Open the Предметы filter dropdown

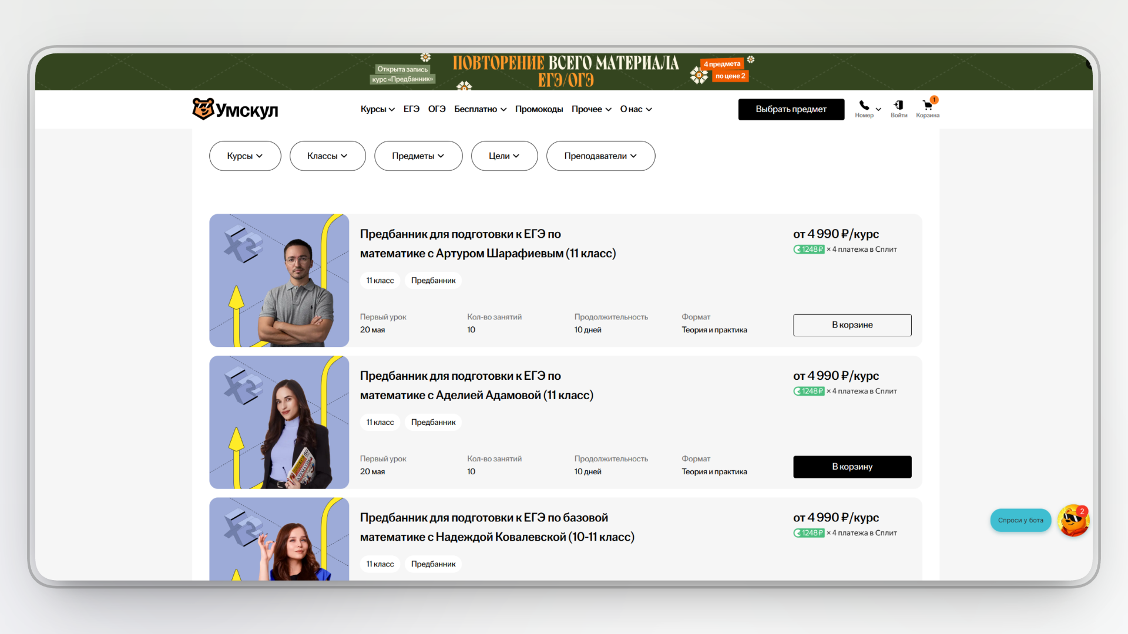418,156
